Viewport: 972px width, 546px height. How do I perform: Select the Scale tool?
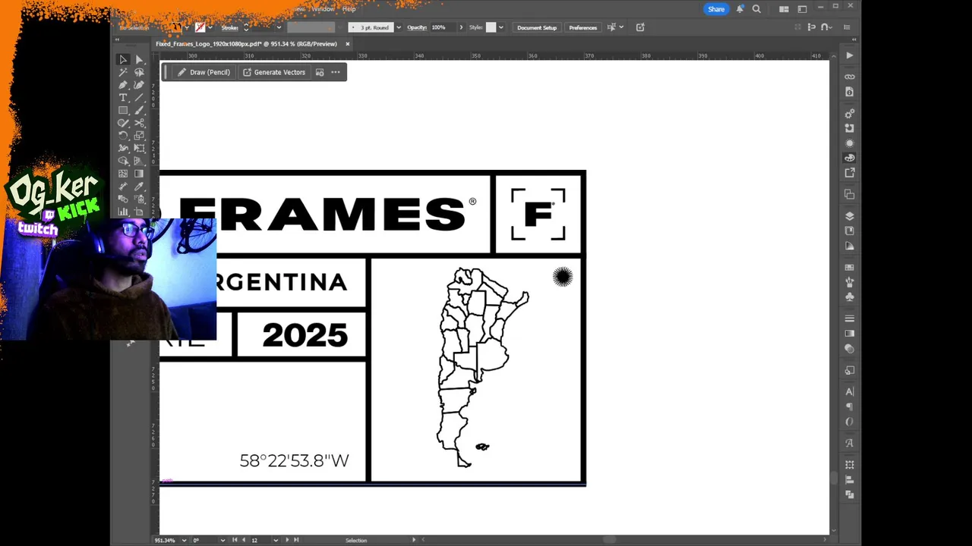click(x=139, y=136)
